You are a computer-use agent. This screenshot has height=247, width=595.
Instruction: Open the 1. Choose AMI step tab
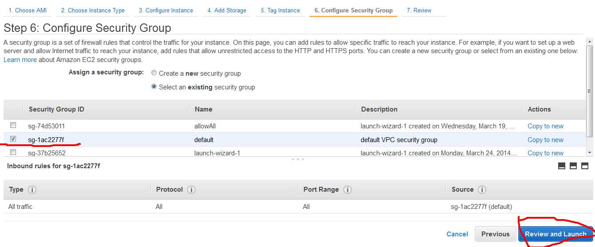click(x=28, y=10)
